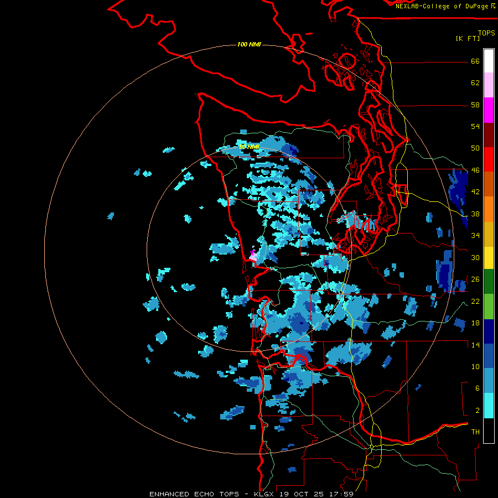Viewport: 498px width, 498px height.
Task: Select the bright orange legend swatch
Action: [489, 209]
